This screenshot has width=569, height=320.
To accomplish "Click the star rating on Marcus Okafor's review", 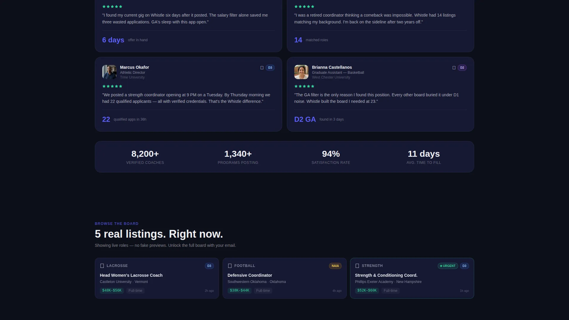I will pos(112,86).
